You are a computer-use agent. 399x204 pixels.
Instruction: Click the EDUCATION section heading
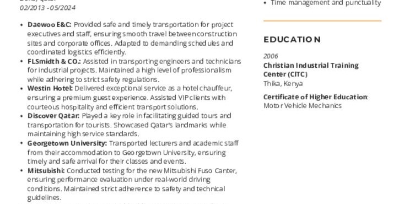(x=292, y=40)
